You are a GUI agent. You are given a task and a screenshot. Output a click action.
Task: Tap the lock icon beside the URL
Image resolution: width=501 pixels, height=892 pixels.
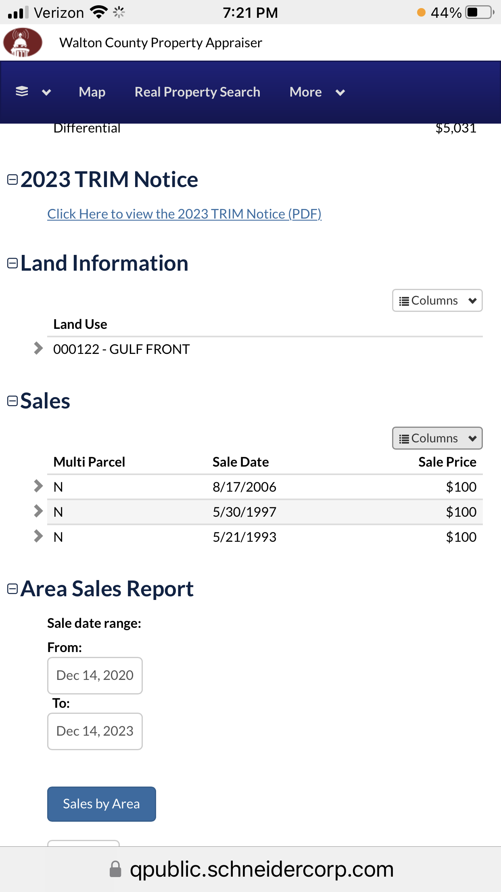tap(115, 869)
